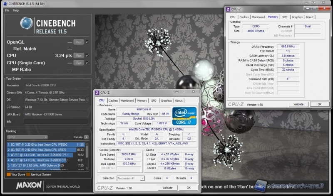333x196 pixels.
Task: Toggle the CPU (Single Core) checkbox
Action: pyautogui.click(x=87, y=63)
